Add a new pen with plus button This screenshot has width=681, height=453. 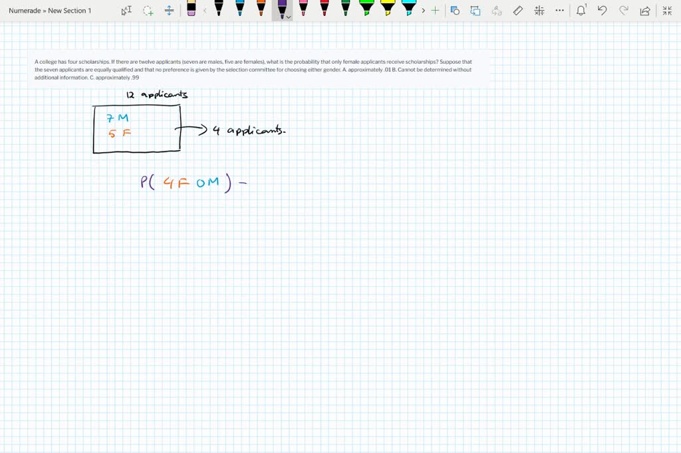pyautogui.click(x=435, y=11)
